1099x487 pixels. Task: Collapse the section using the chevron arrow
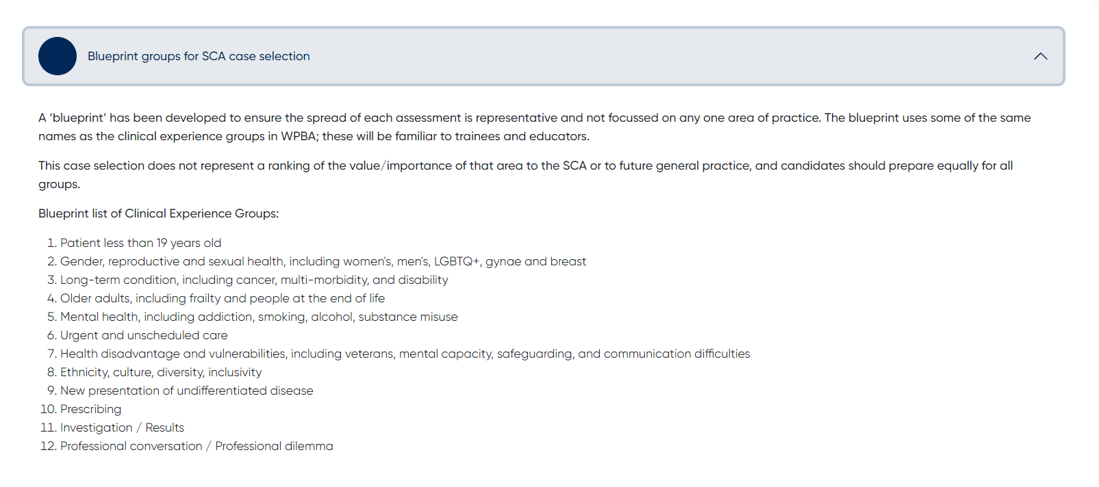coord(1040,56)
